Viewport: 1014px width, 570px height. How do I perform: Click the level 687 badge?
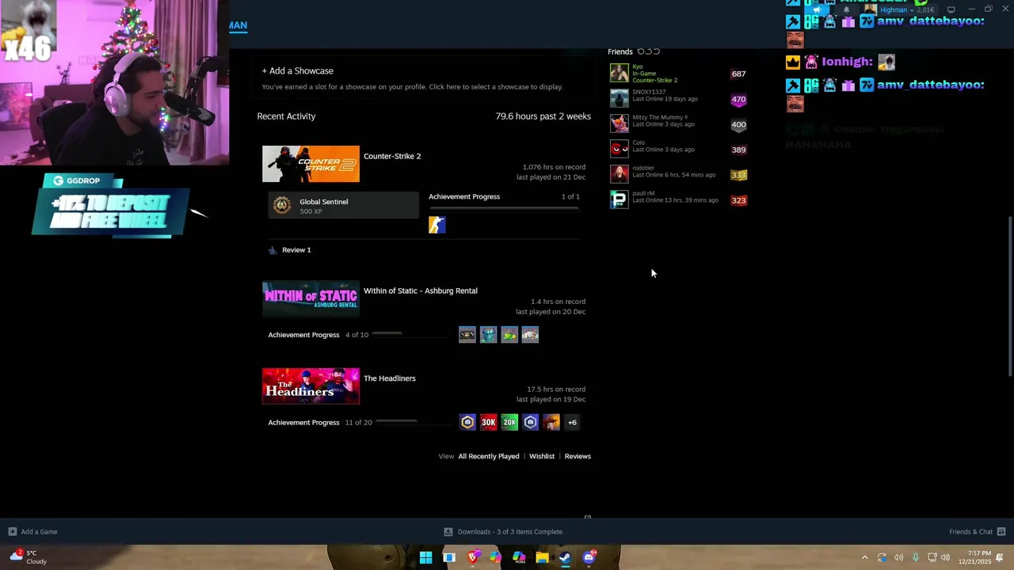tap(738, 74)
